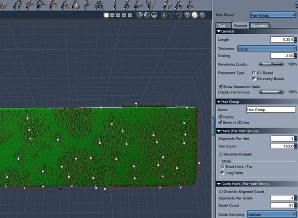Switch to dark textured sphere display mode

coord(203,15)
